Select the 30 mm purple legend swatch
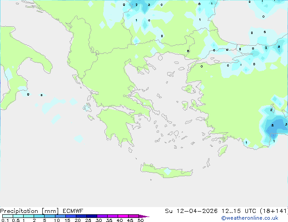288x222 pixels. coord(102,216)
